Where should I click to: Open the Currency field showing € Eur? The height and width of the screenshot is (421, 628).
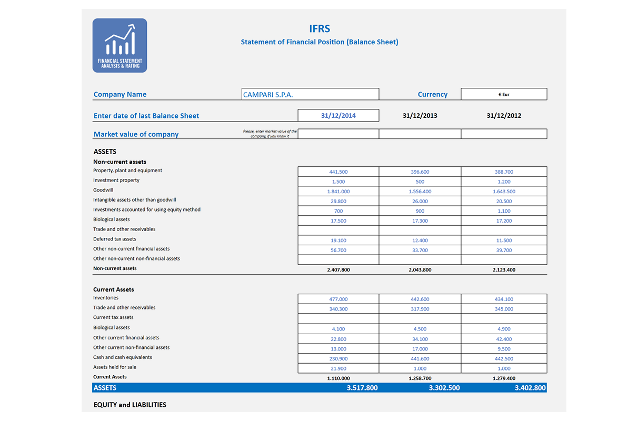pos(504,94)
